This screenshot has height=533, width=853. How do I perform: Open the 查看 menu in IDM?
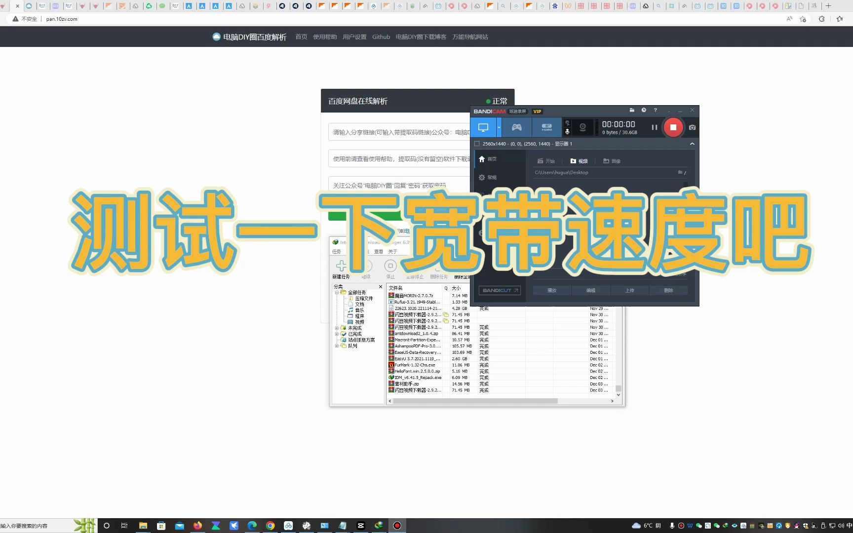(x=379, y=251)
